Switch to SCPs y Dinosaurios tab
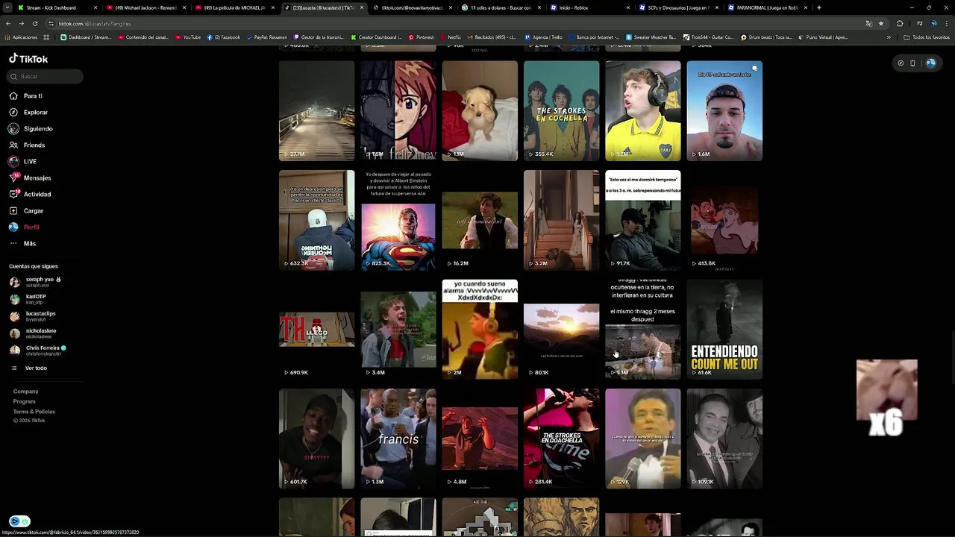 [677, 7]
